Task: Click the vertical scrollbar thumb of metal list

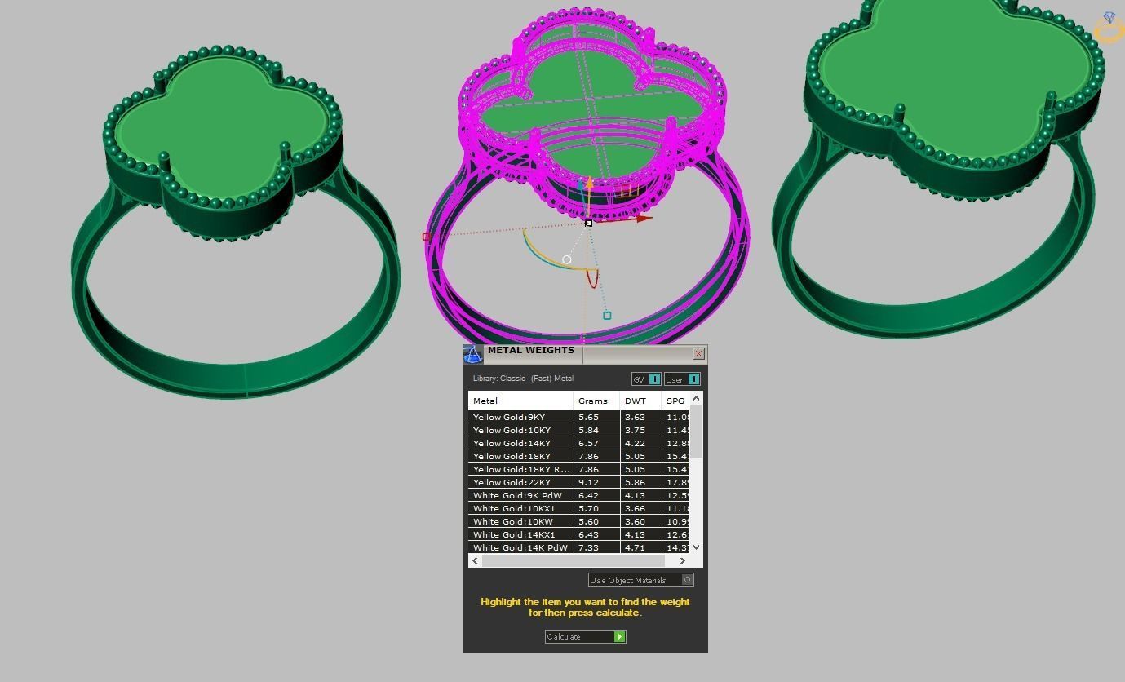Action: pos(696,431)
